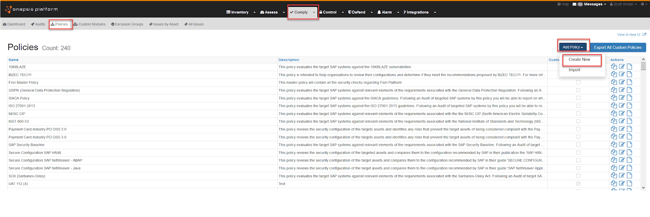Expand the Add Policy dropdown
Image resolution: width=650 pixels, height=217 pixels.
tap(572, 47)
